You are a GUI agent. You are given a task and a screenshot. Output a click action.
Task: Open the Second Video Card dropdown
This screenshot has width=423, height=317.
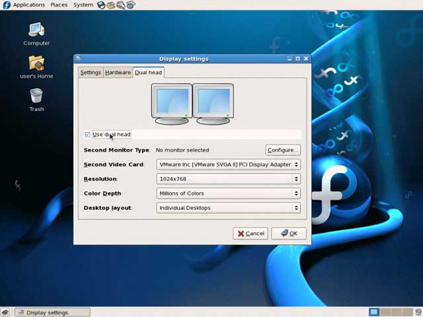click(x=229, y=164)
